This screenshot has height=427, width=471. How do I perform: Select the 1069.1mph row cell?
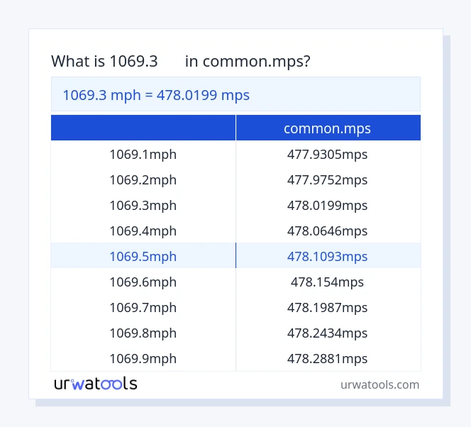point(143,154)
